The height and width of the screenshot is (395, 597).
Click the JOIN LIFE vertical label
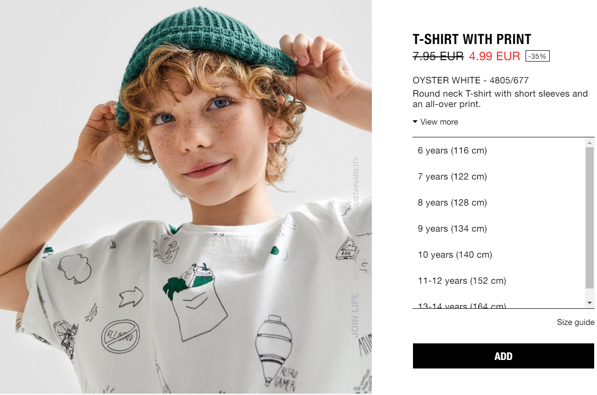click(355, 315)
